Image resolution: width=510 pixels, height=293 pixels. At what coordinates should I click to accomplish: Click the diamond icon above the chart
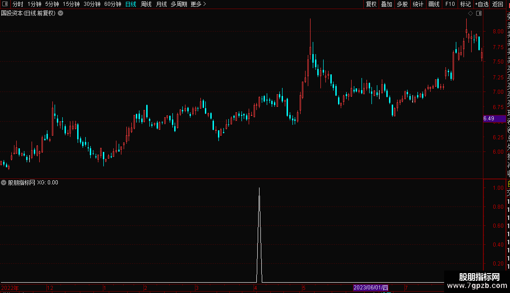coord(470,14)
